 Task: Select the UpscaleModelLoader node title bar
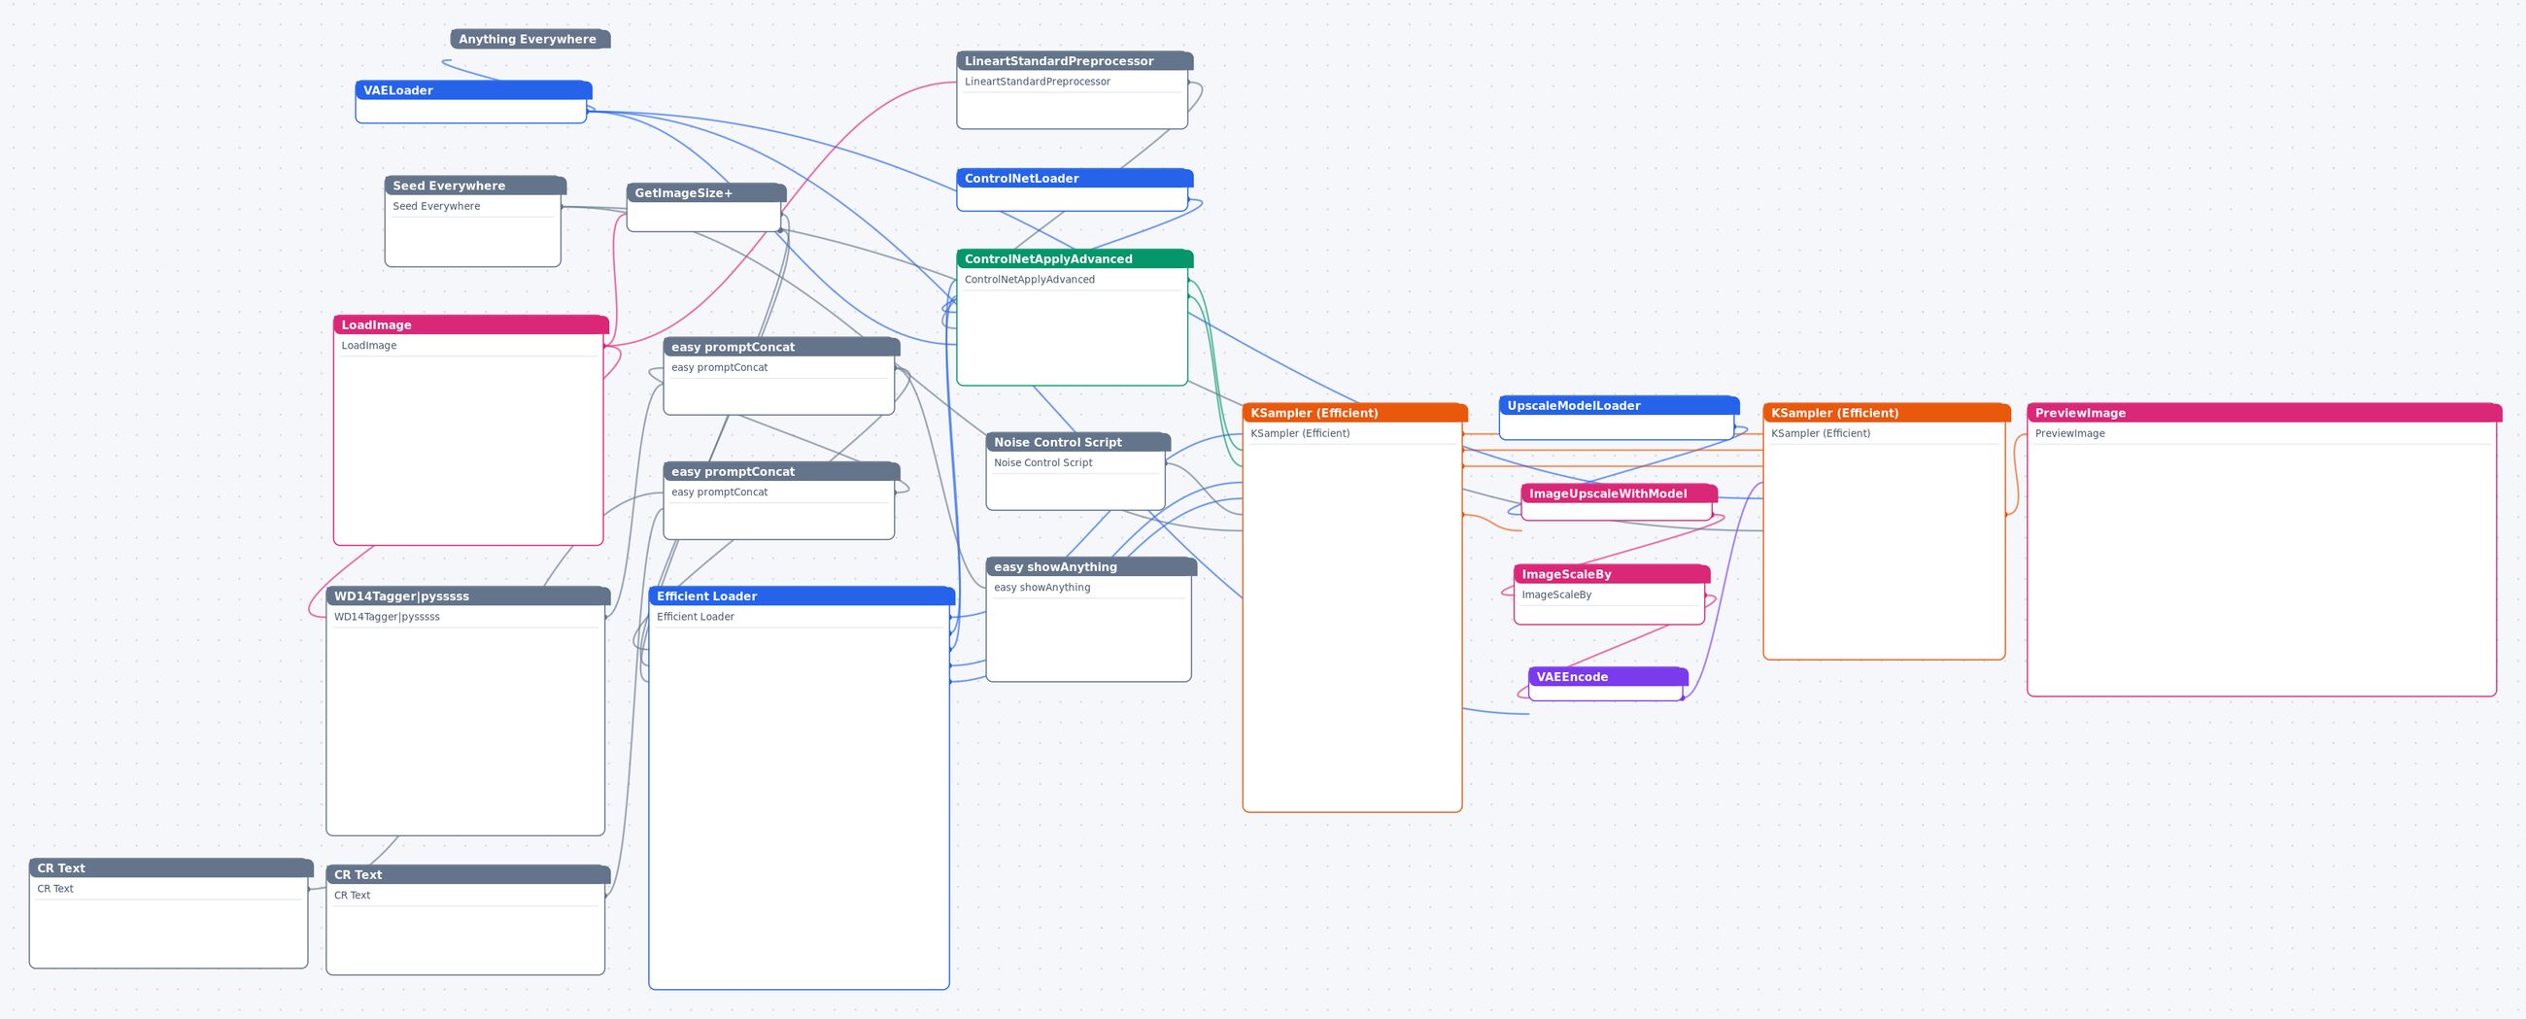click(1619, 405)
